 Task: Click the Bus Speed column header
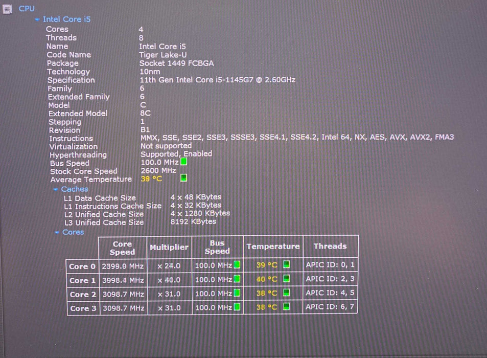pos(217,247)
